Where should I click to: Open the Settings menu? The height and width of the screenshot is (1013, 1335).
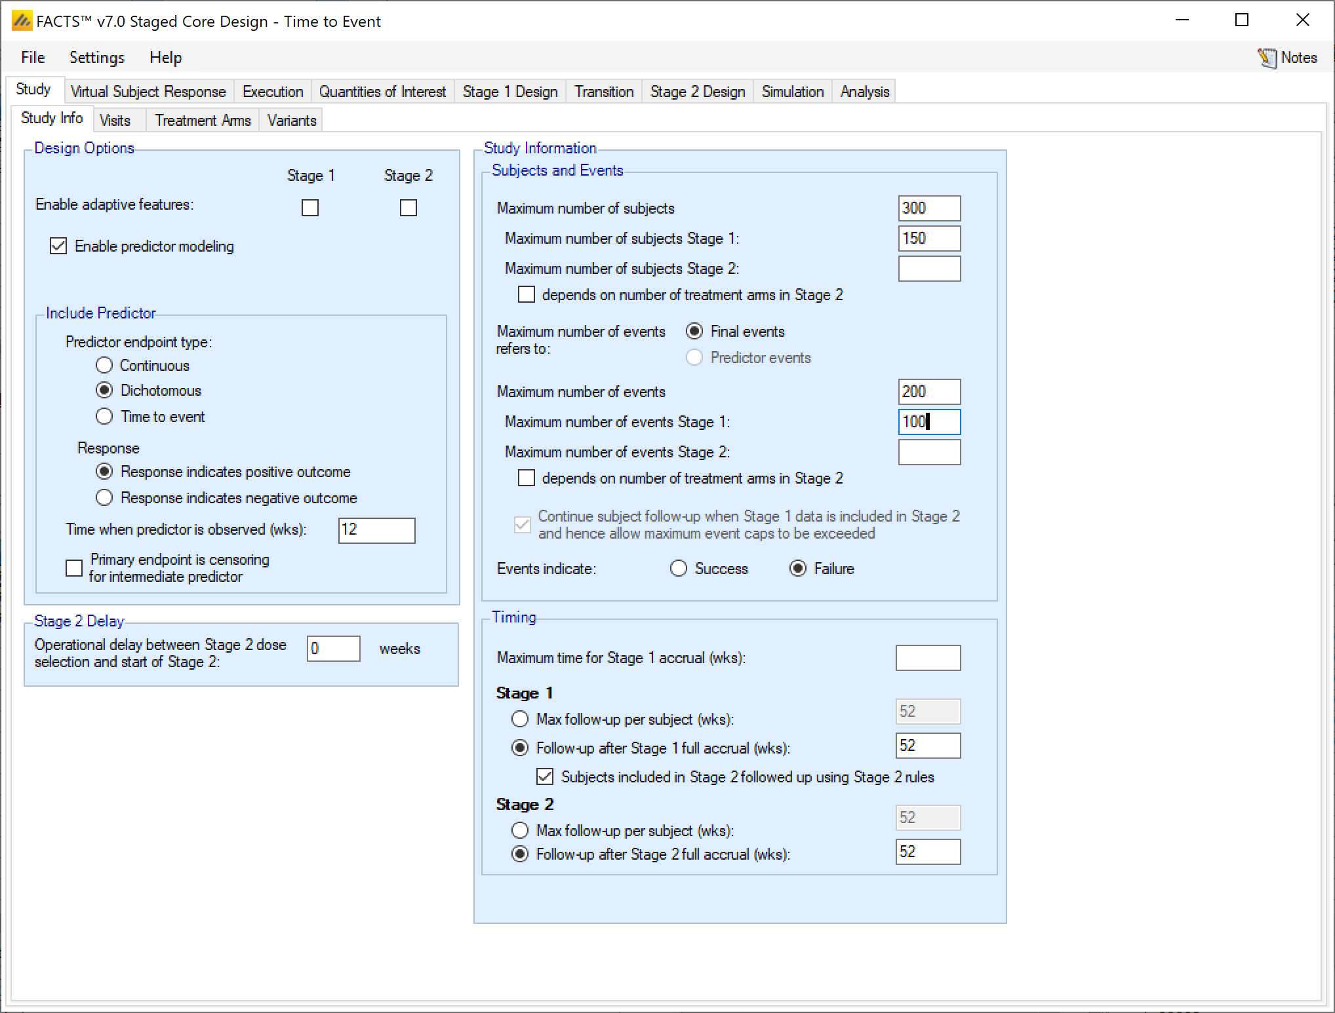(97, 58)
